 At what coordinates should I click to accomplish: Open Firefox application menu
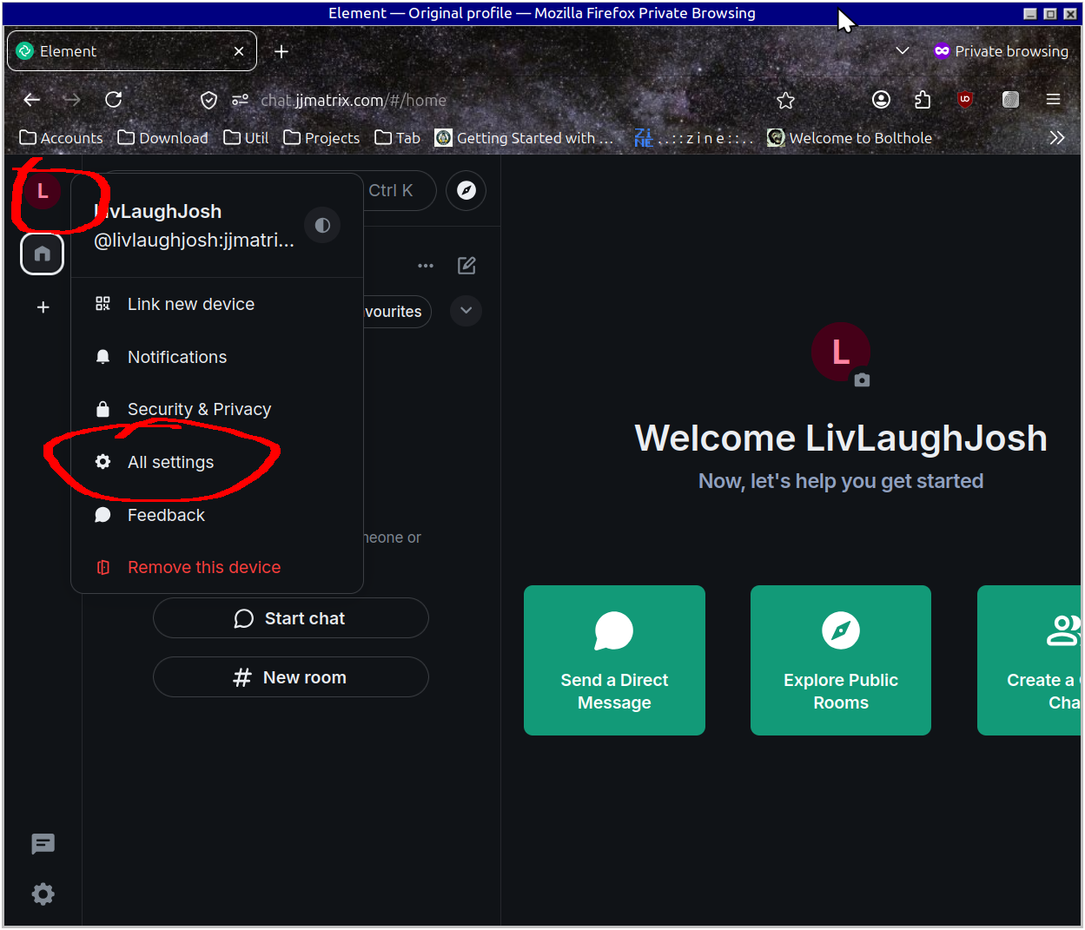click(x=1053, y=100)
